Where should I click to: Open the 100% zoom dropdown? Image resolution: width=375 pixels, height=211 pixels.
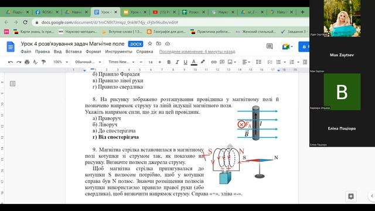tap(60, 62)
